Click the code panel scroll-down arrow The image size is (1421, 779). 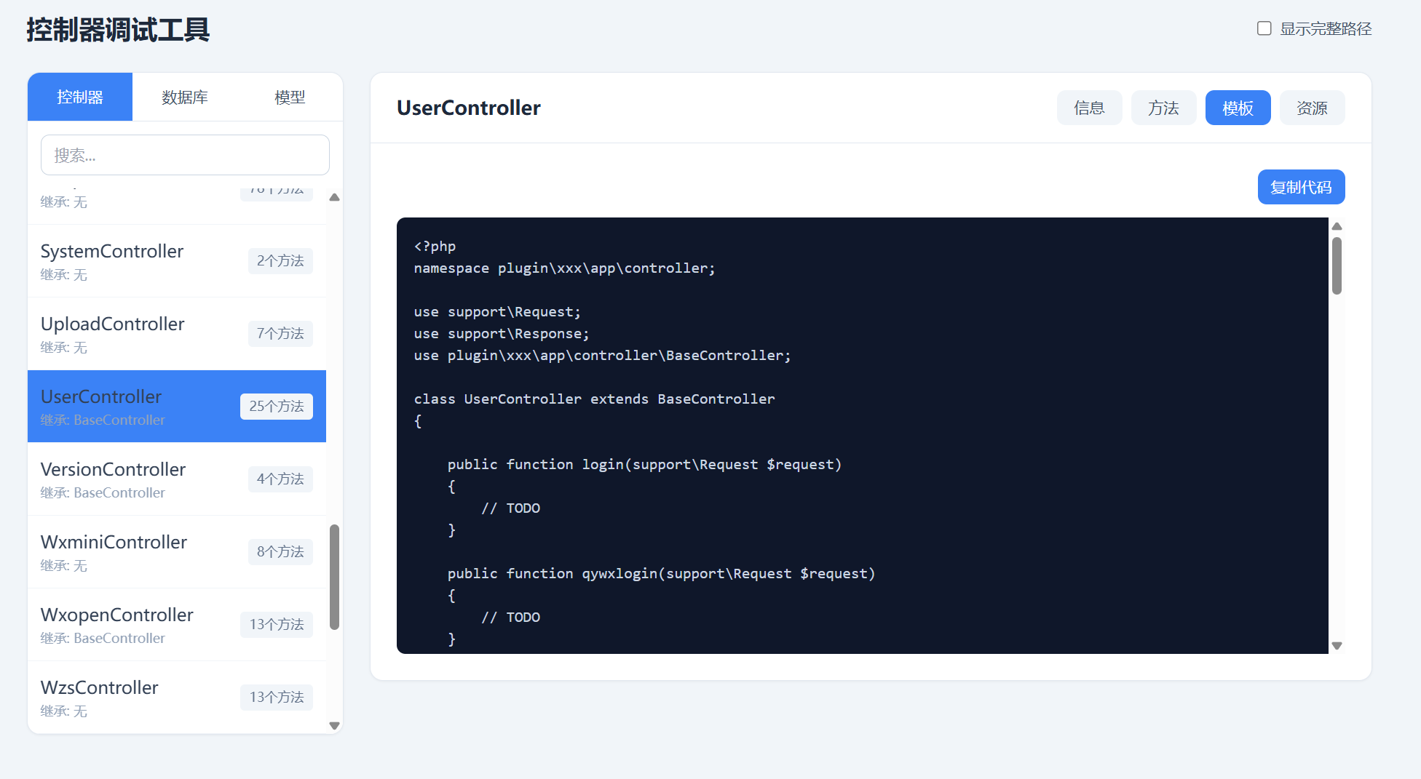pos(1337,645)
